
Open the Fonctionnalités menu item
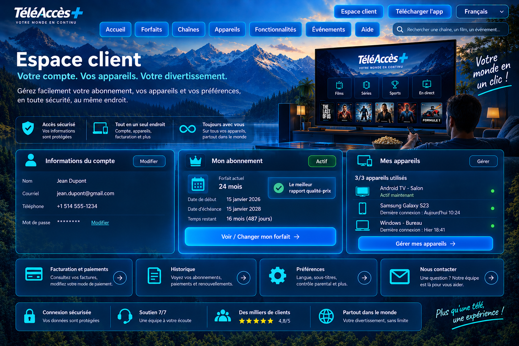point(275,29)
